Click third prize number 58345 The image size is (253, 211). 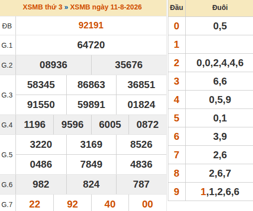point(41,85)
